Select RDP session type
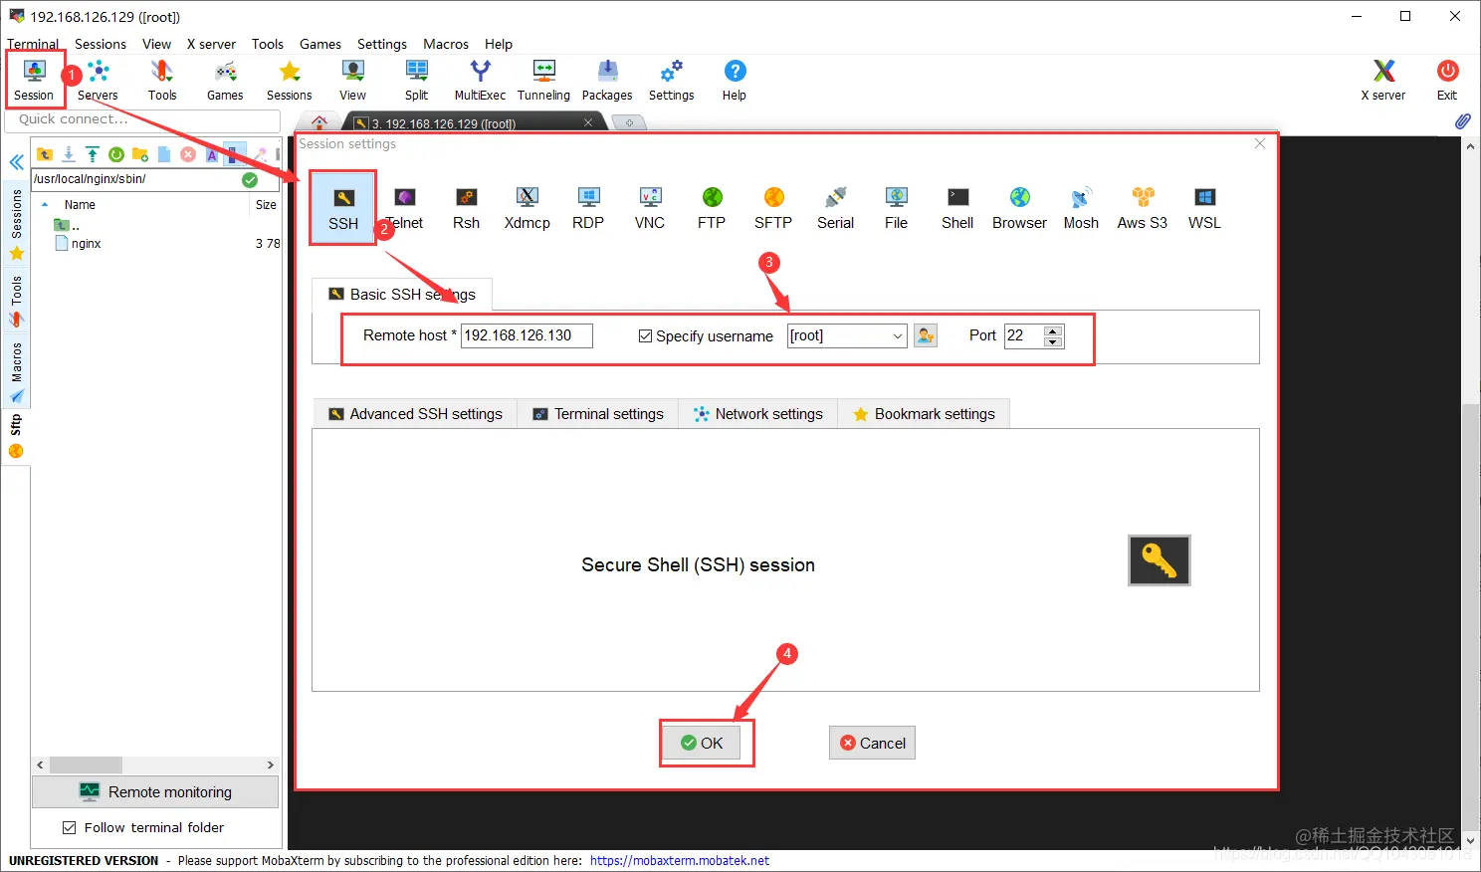The height and width of the screenshot is (872, 1481). 588,208
